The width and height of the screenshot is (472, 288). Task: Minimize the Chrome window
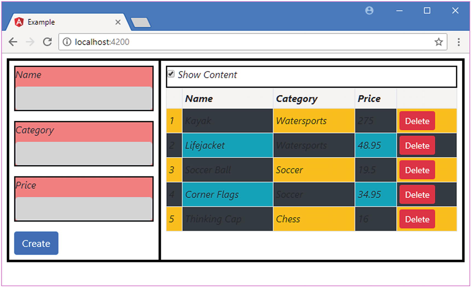point(399,11)
